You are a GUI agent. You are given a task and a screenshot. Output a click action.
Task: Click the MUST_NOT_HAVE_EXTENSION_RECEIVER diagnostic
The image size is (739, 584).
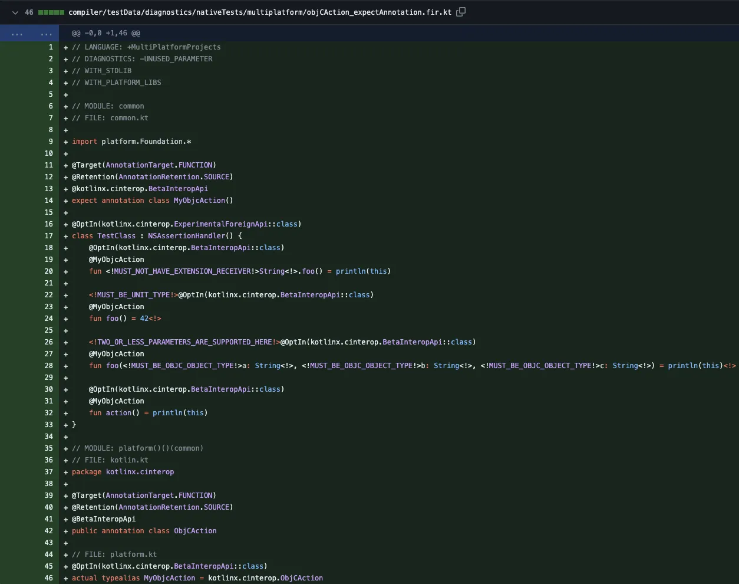point(182,271)
